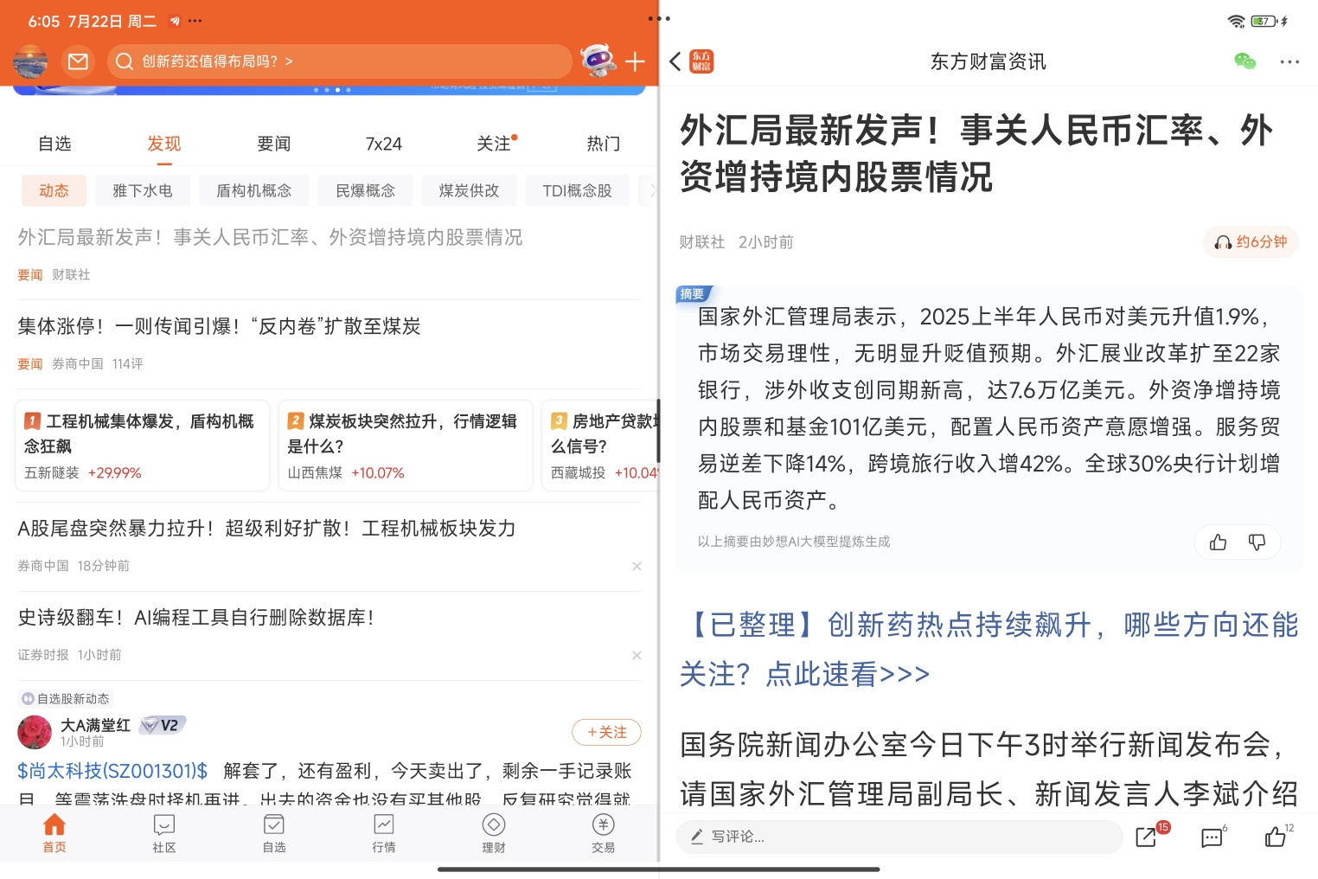Open card 煤炭板块突然拉升
Image resolution: width=1318 pixels, height=879 pixels.
click(x=406, y=446)
